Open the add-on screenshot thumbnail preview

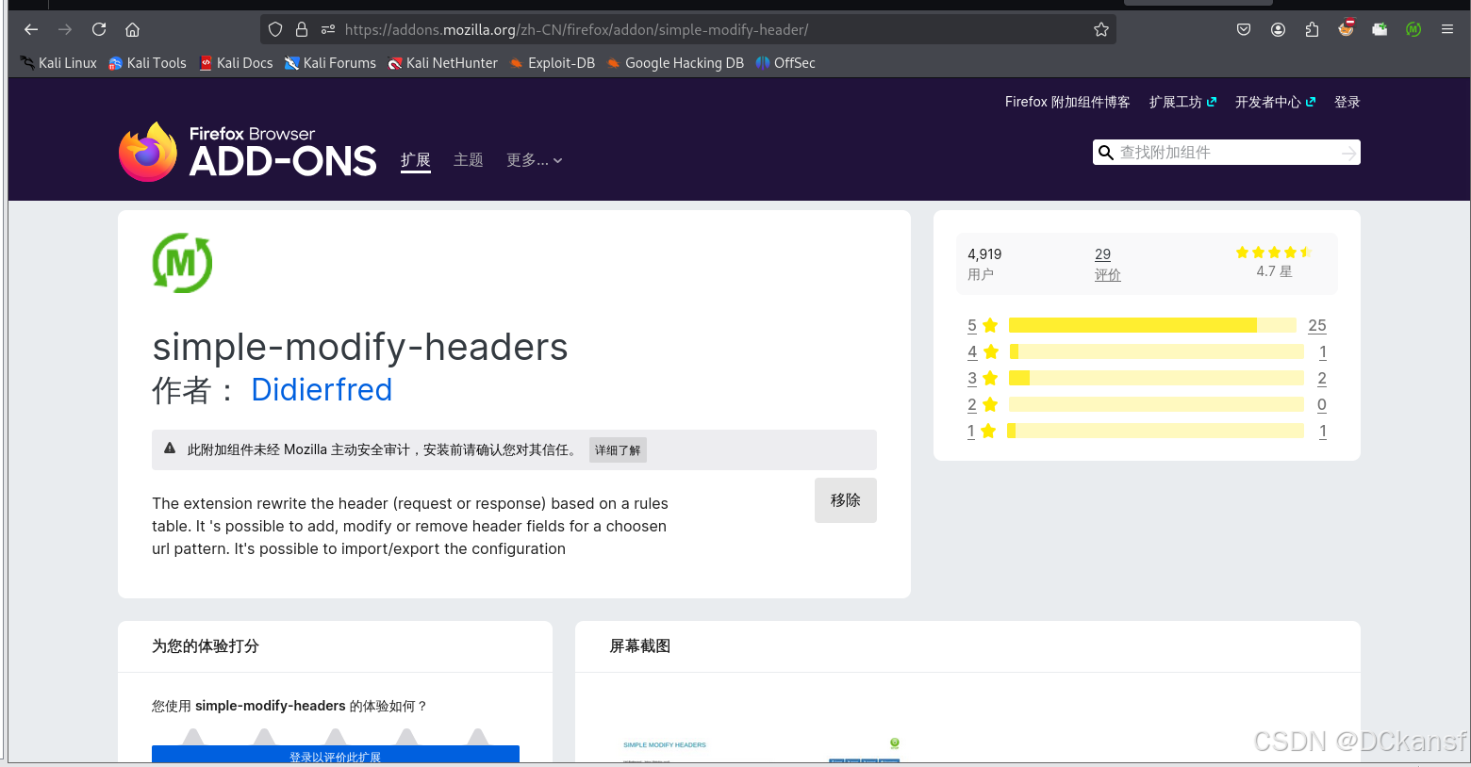pos(762,750)
